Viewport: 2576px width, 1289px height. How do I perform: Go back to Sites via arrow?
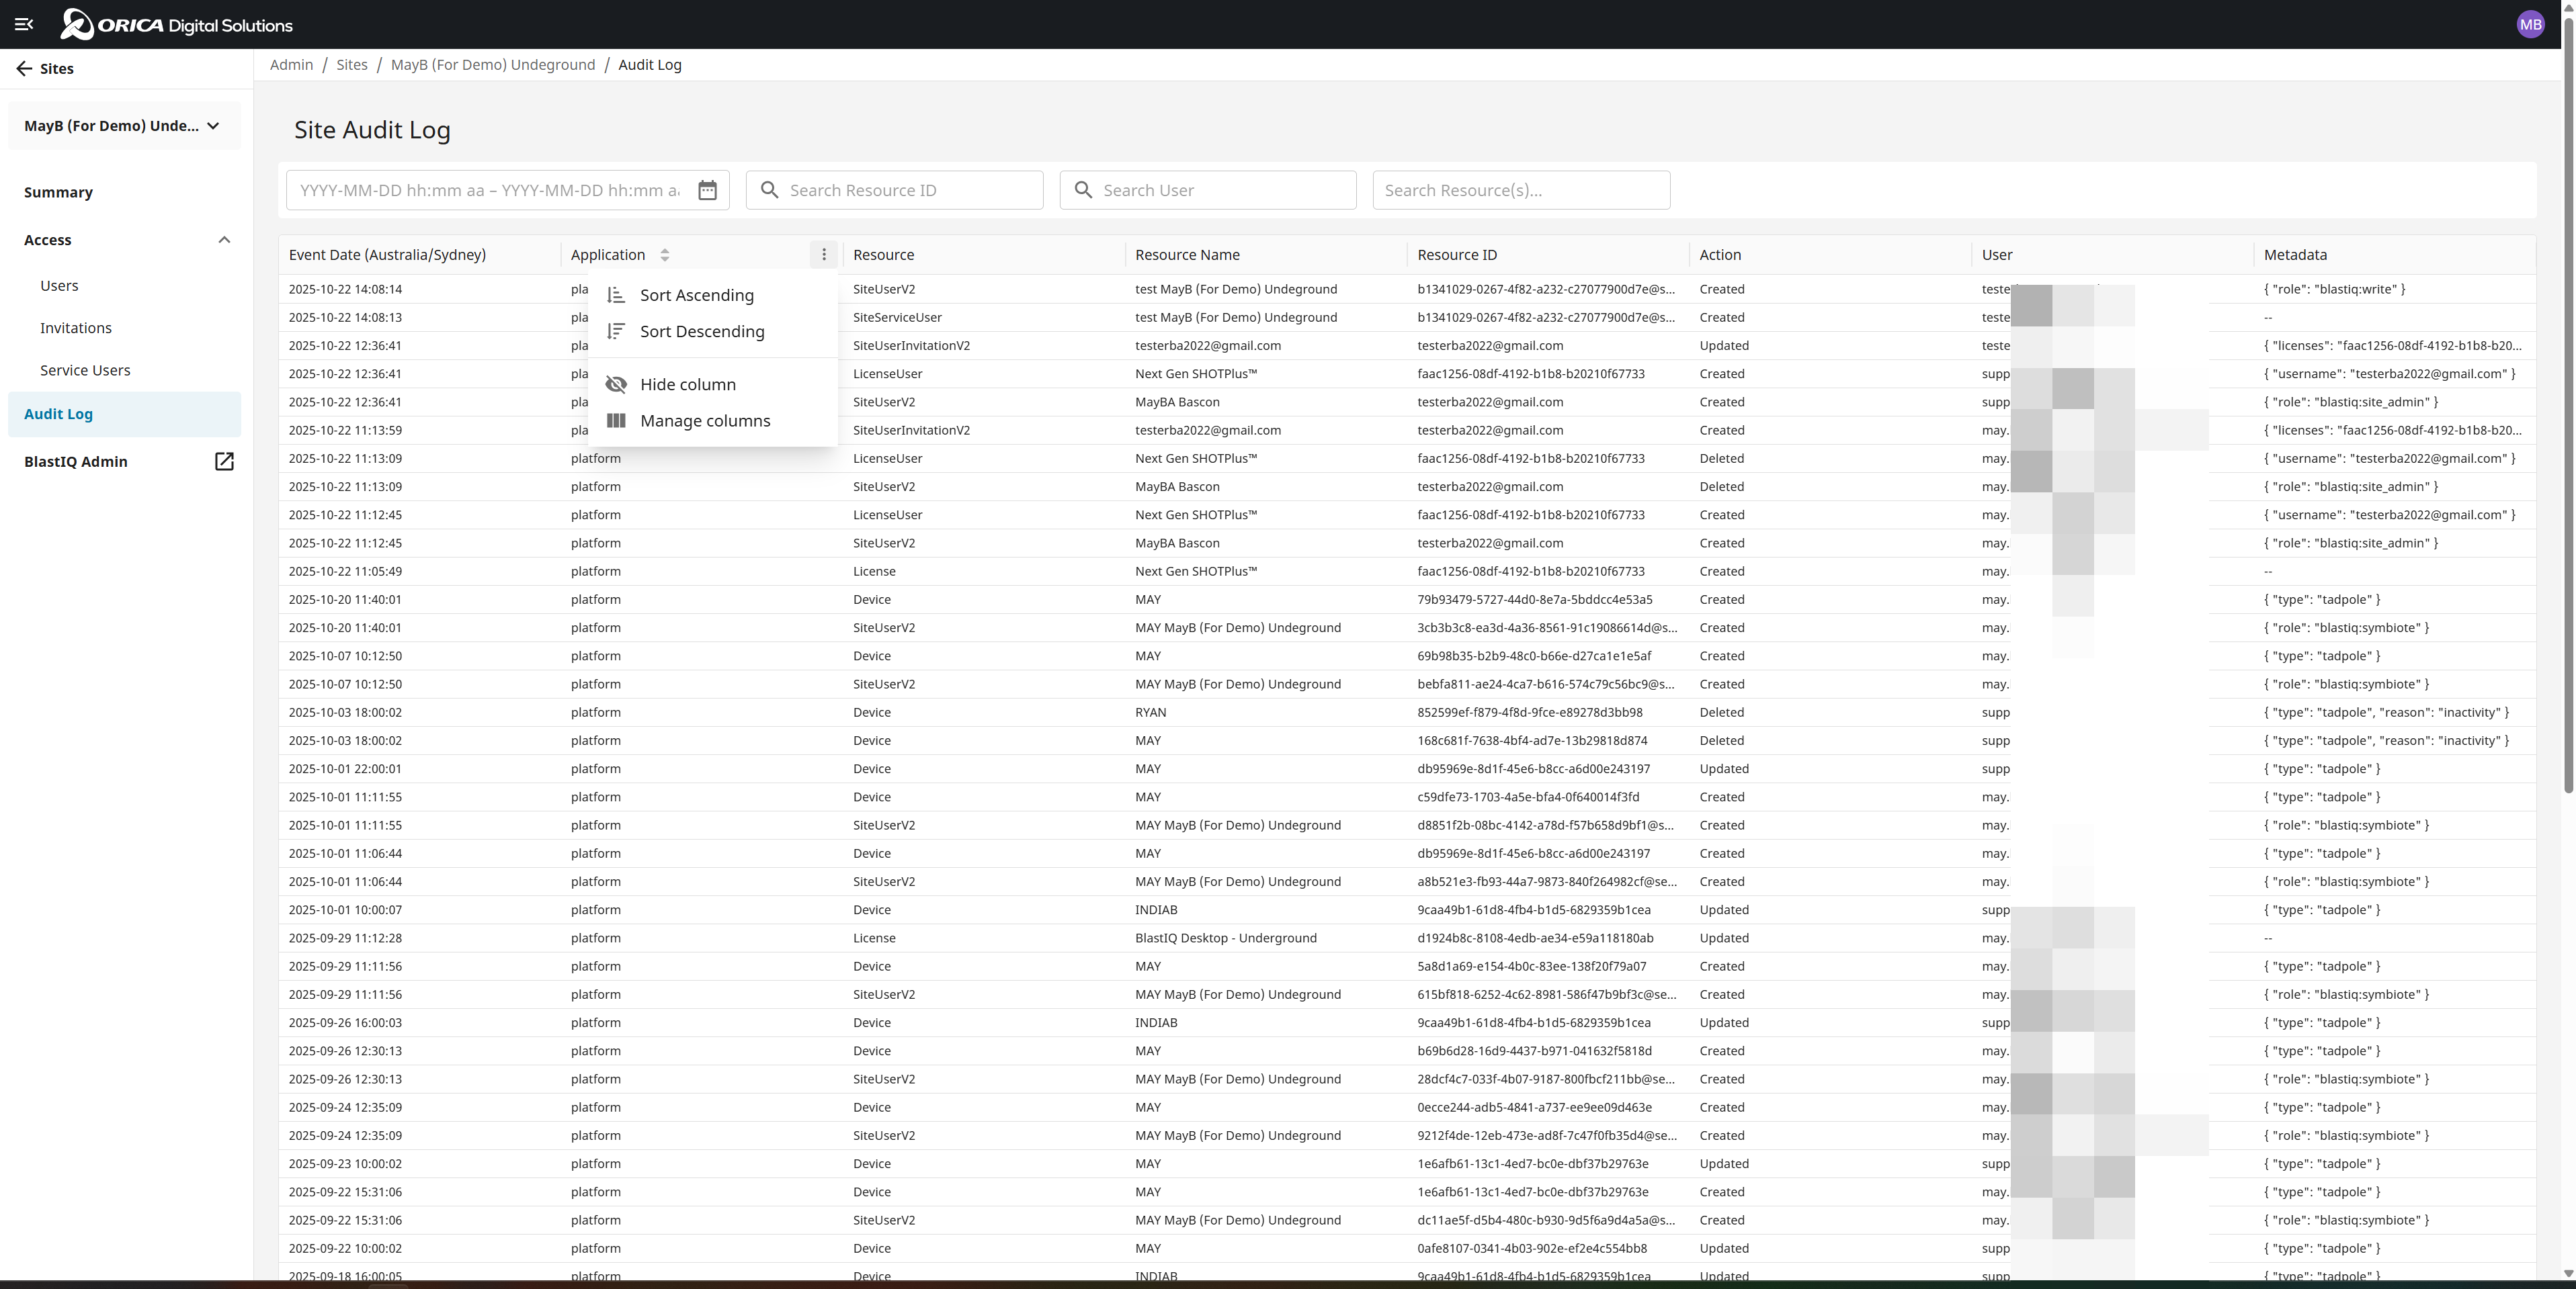click(24, 69)
